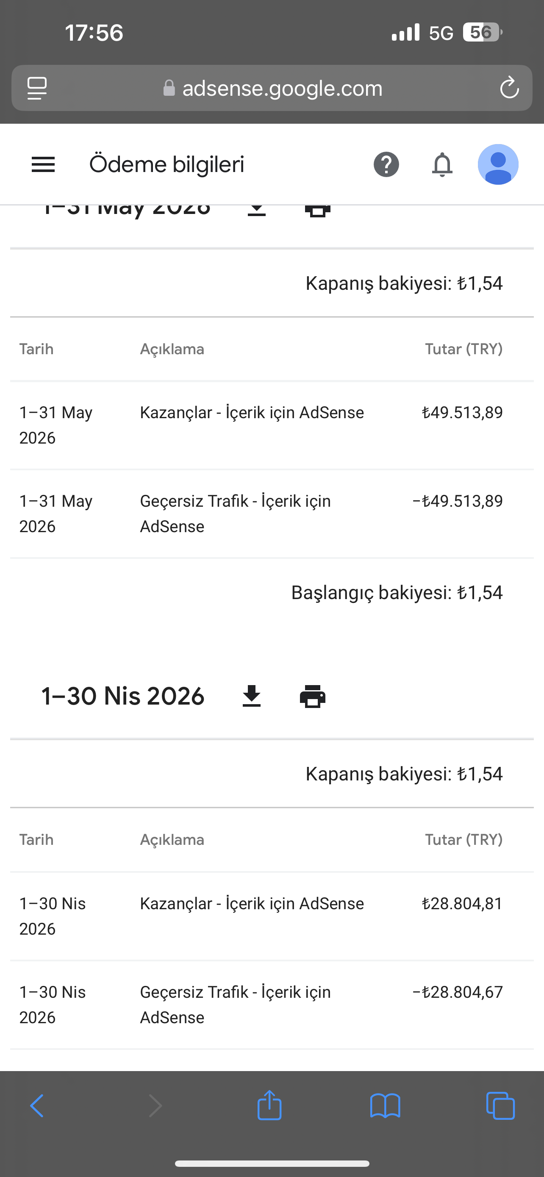Image resolution: width=544 pixels, height=1177 pixels.
Task: Download the 1–30 Nis 2026 statement
Action: [252, 697]
